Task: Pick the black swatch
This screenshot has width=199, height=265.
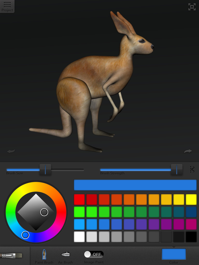Action: click(191, 237)
